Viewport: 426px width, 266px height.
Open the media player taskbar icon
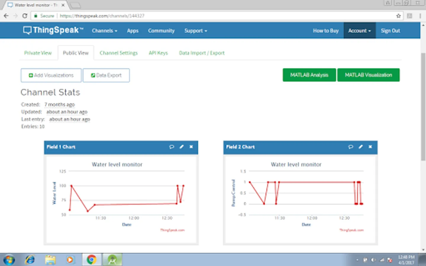click(70, 260)
